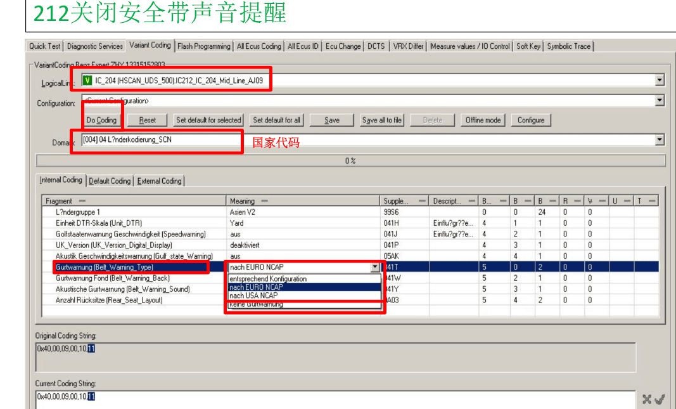Image resolution: width=676 pixels, height=409 pixels.
Task: Toggle Offline mode button
Action: coord(483,120)
